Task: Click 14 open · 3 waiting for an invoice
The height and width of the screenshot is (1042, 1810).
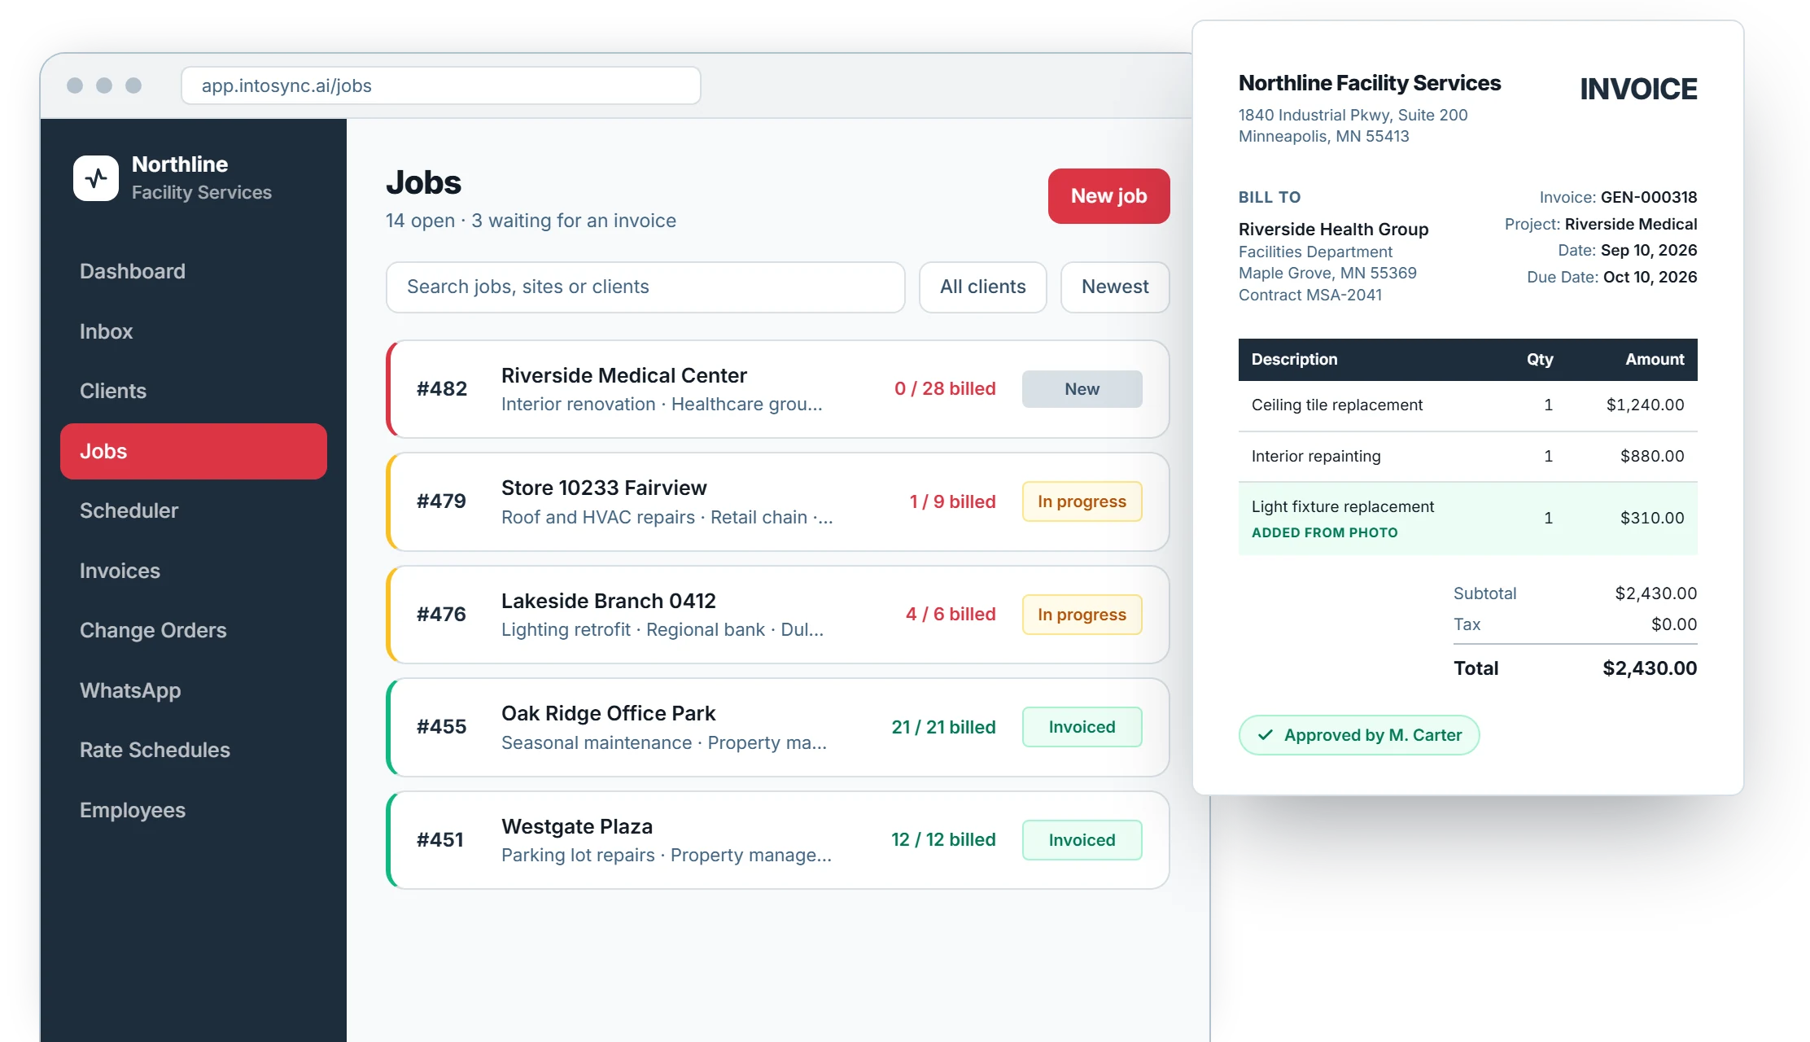Action: tap(531, 221)
